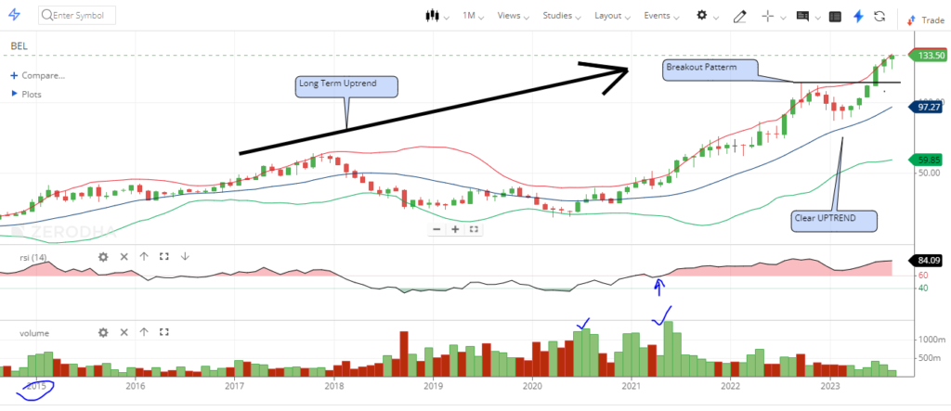Click the 2022 label on time axis

[730, 386]
